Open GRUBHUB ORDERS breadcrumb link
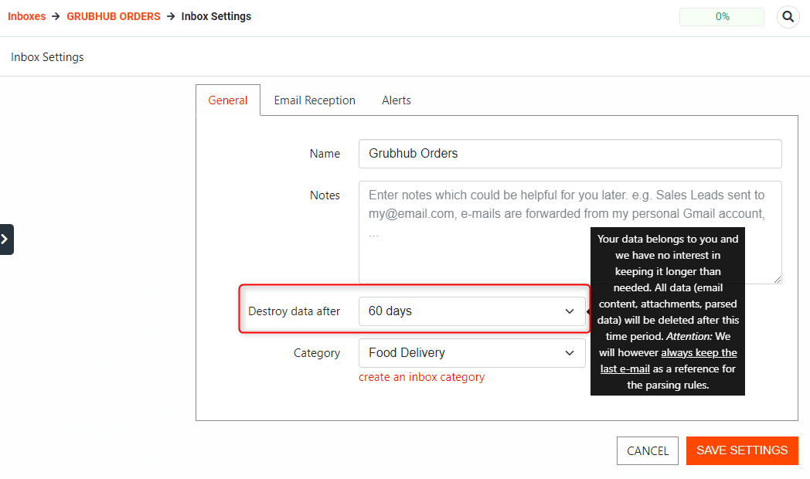The height and width of the screenshot is (479, 810). click(x=114, y=16)
